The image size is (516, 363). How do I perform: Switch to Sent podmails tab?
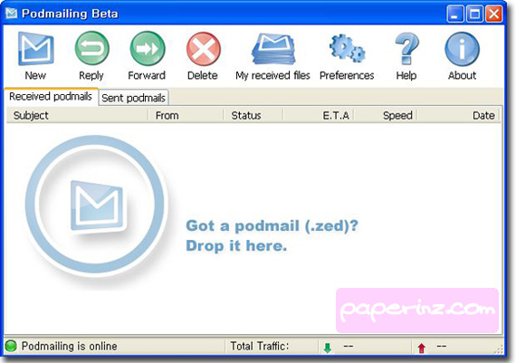click(134, 98)
